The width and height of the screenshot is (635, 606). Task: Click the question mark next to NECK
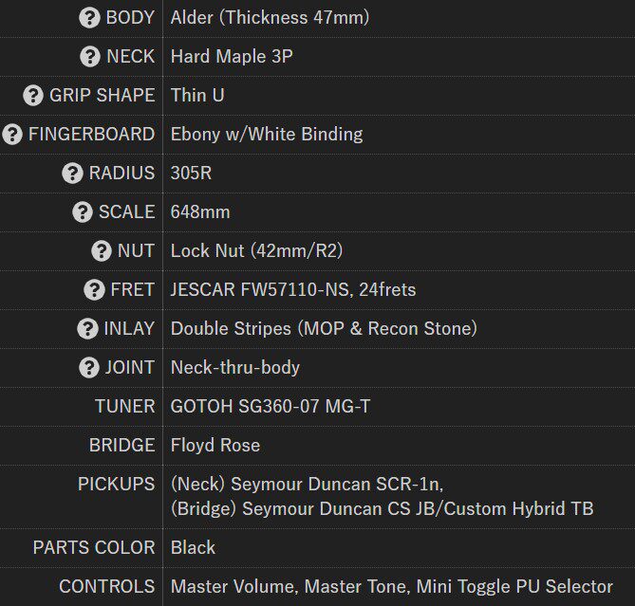pos(89,57)
